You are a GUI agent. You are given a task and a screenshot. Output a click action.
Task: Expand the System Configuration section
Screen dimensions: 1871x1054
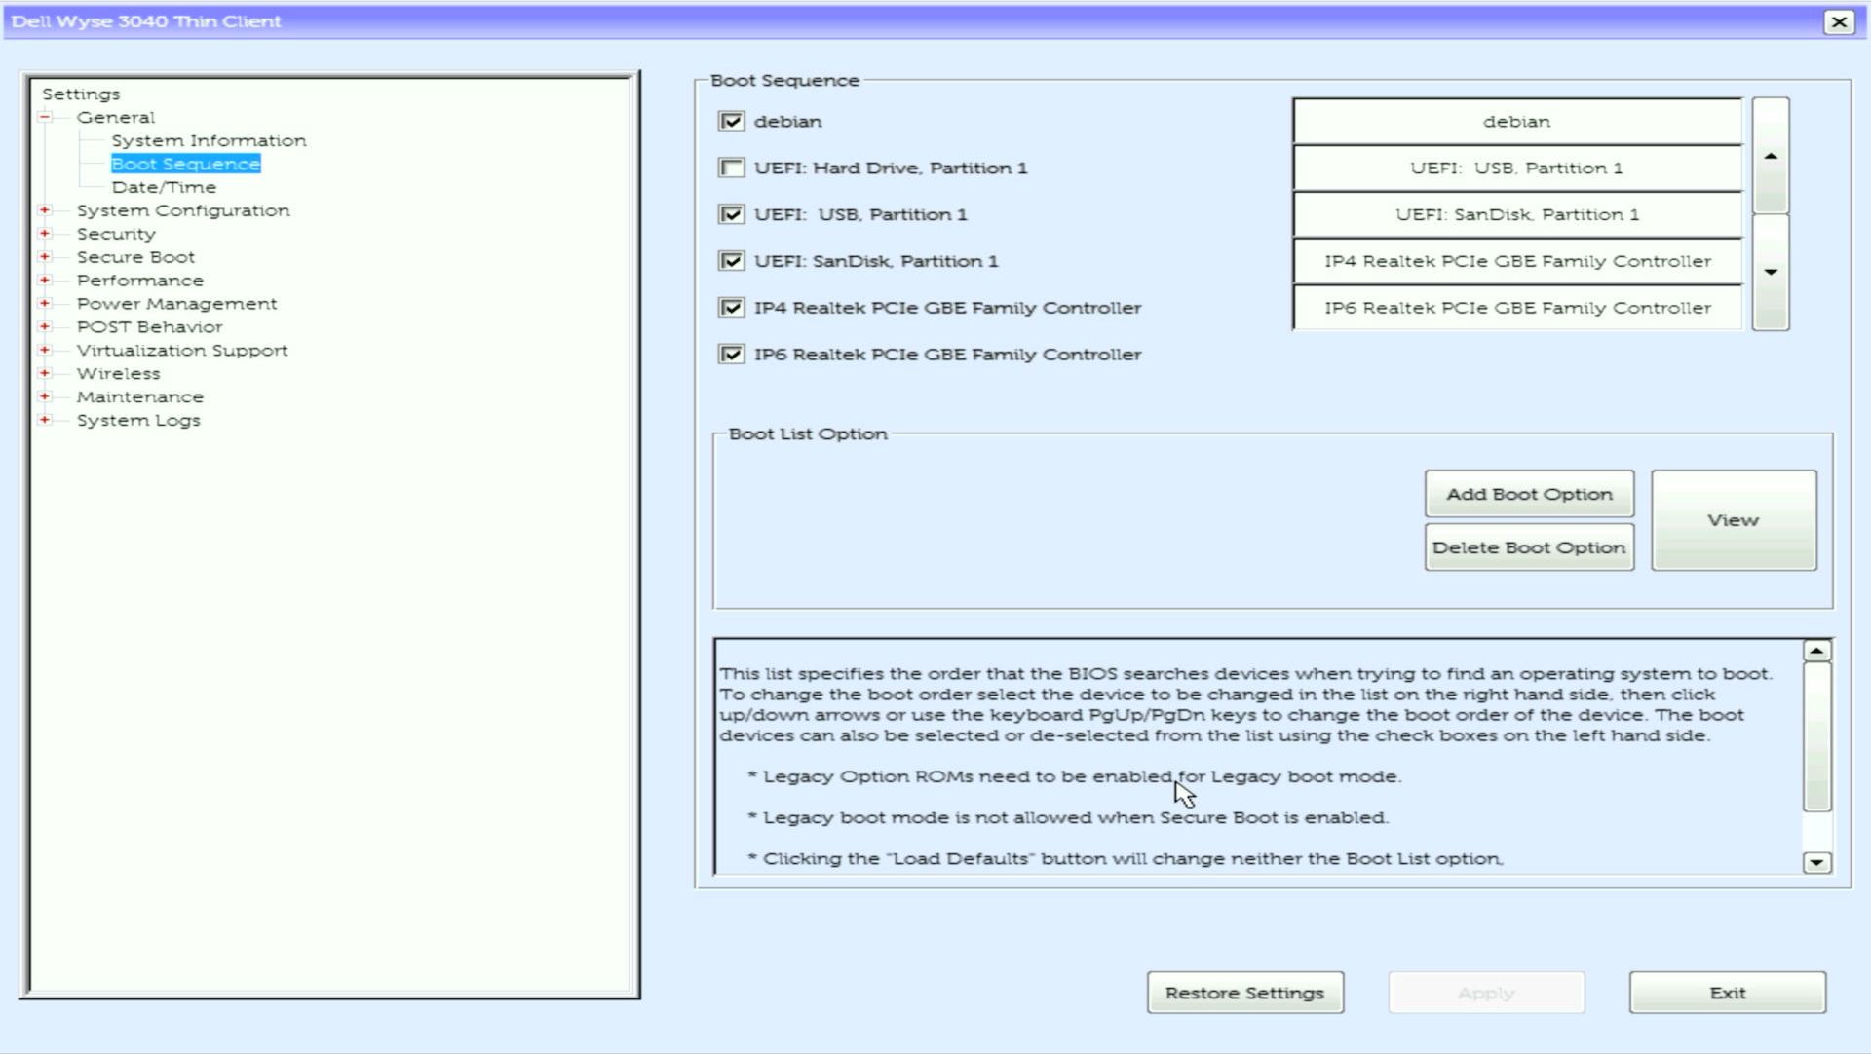tap(45, 210)
